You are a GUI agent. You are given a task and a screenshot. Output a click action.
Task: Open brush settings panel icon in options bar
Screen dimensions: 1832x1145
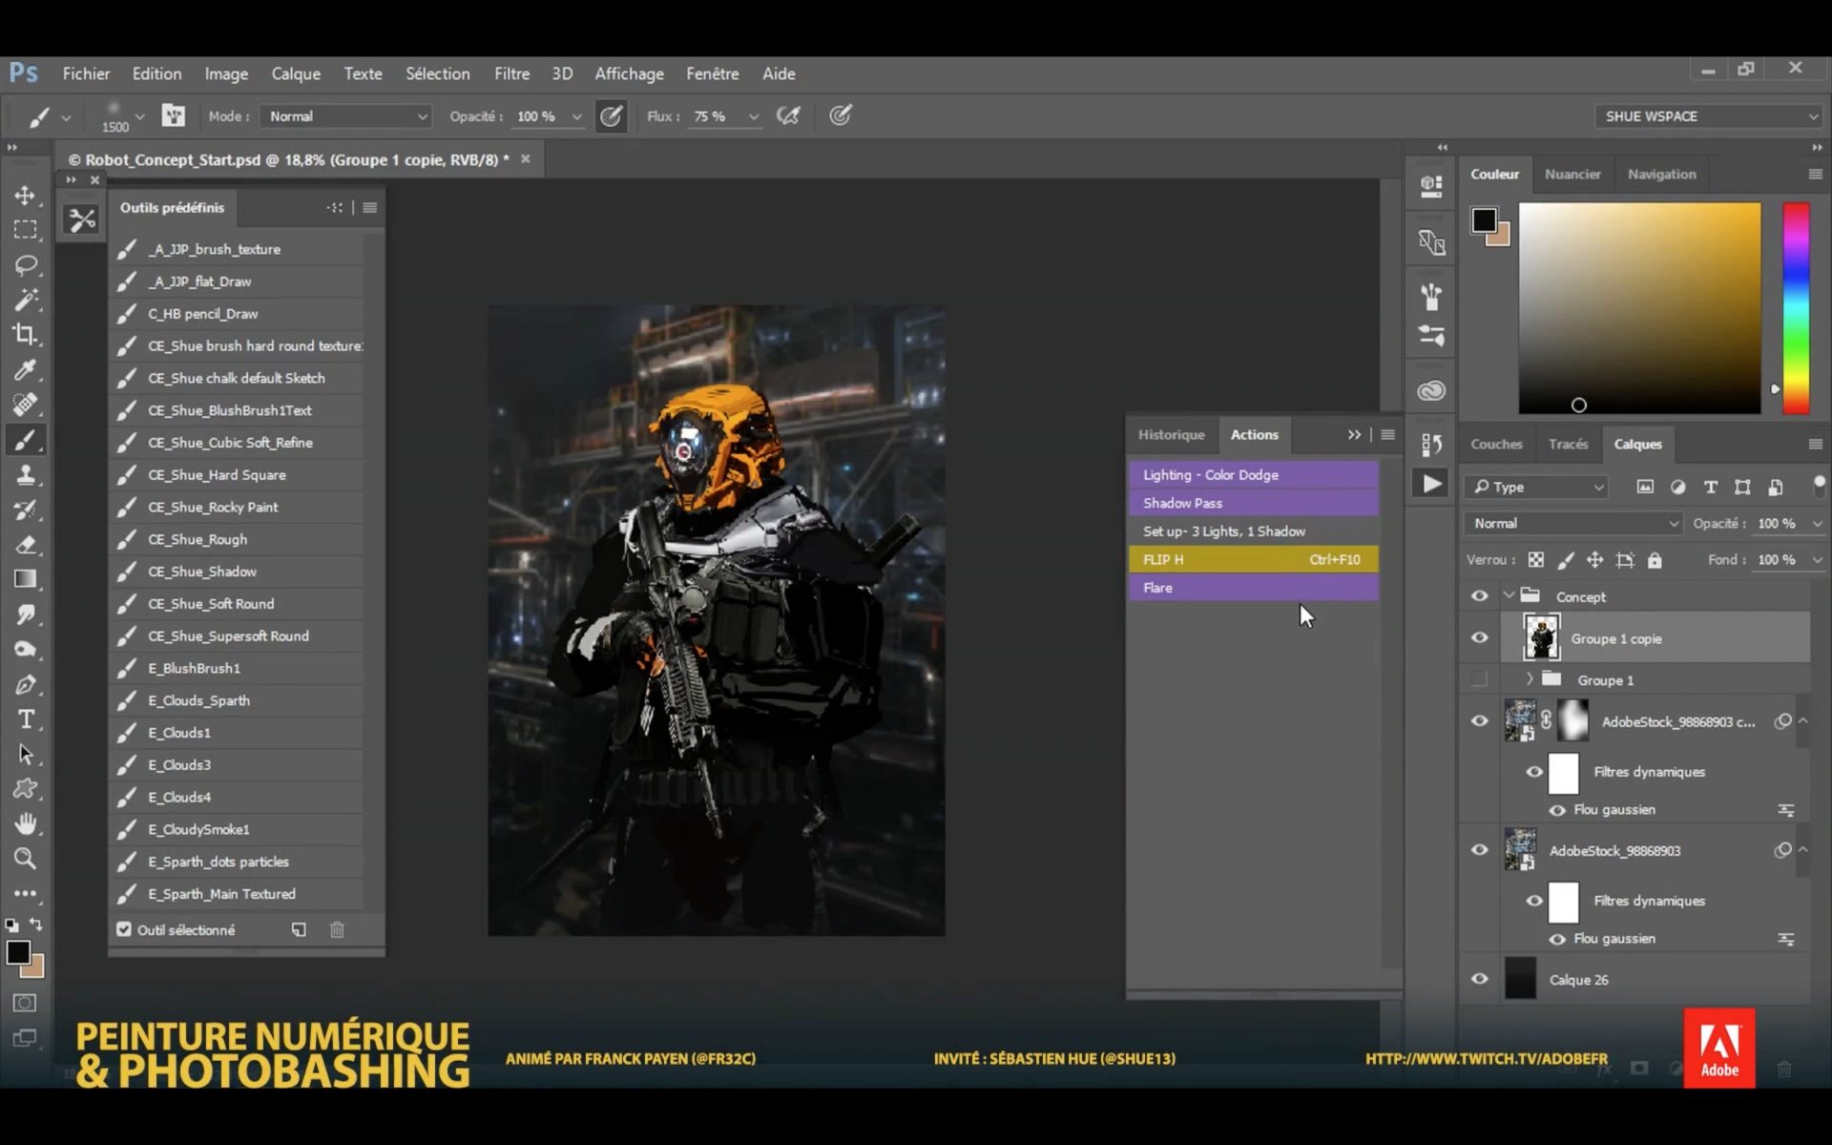(173, 115)
